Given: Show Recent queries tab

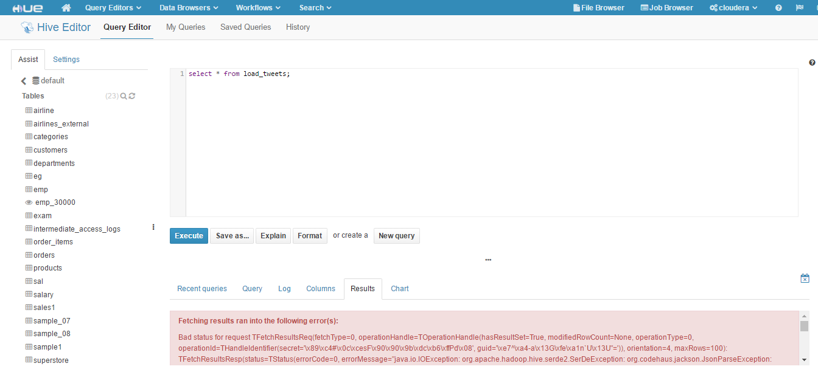Looking at the screenshot, I should point(202,289).
